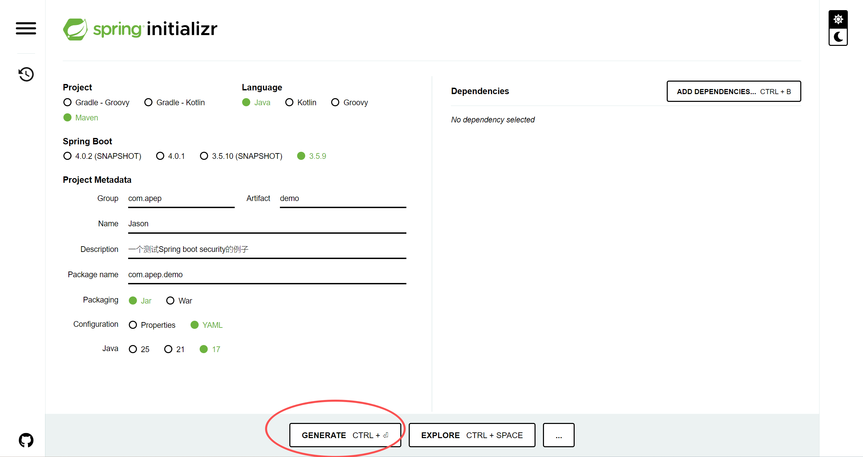Screen dimensions: 863x457
Task: Open the GitHub icon link
Action: (x=26, y=440)
